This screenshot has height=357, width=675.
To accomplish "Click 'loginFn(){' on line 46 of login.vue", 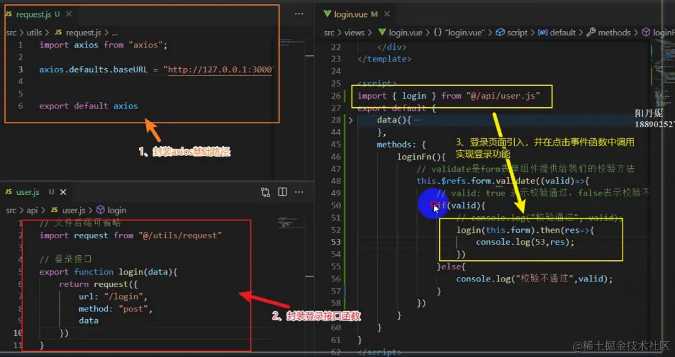I will [422, 157].
